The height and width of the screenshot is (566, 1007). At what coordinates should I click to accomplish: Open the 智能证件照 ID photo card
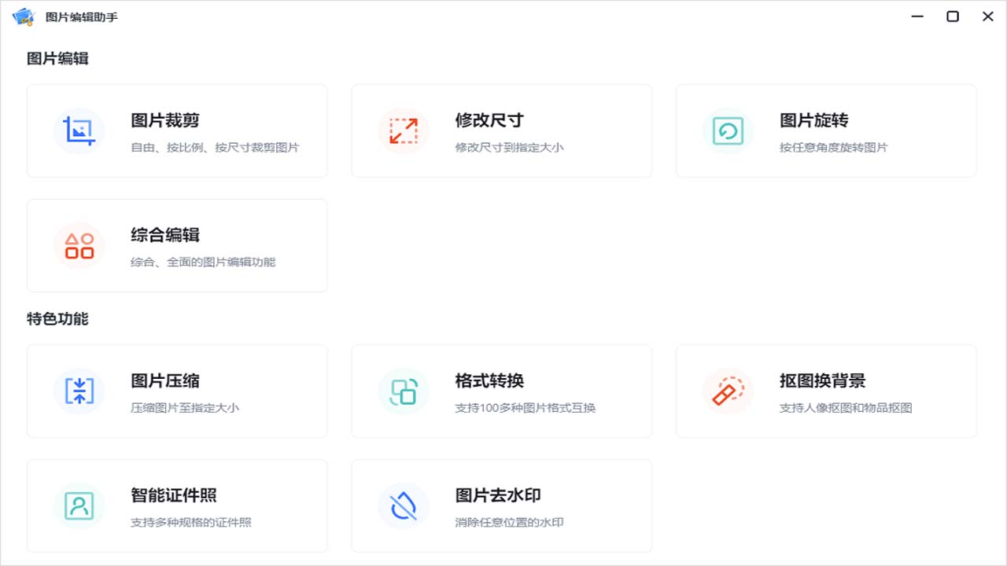tap(177, 505)
